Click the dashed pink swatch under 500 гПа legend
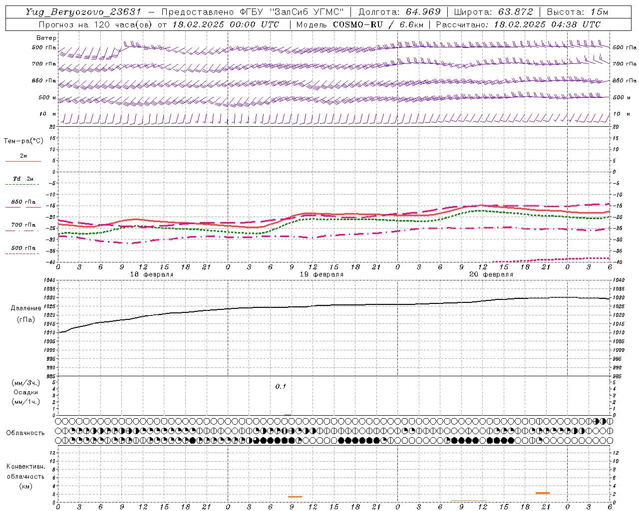 pos(22,254)
